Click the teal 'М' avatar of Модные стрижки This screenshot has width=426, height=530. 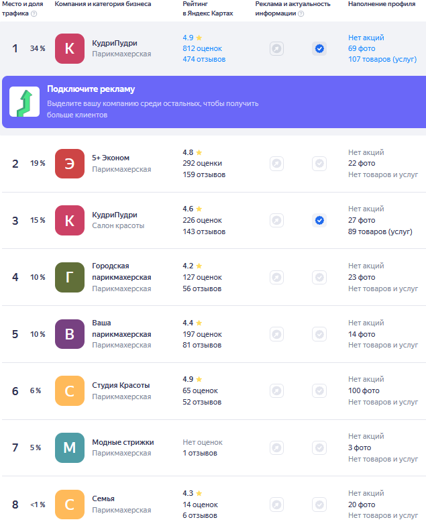click(70, 447)
